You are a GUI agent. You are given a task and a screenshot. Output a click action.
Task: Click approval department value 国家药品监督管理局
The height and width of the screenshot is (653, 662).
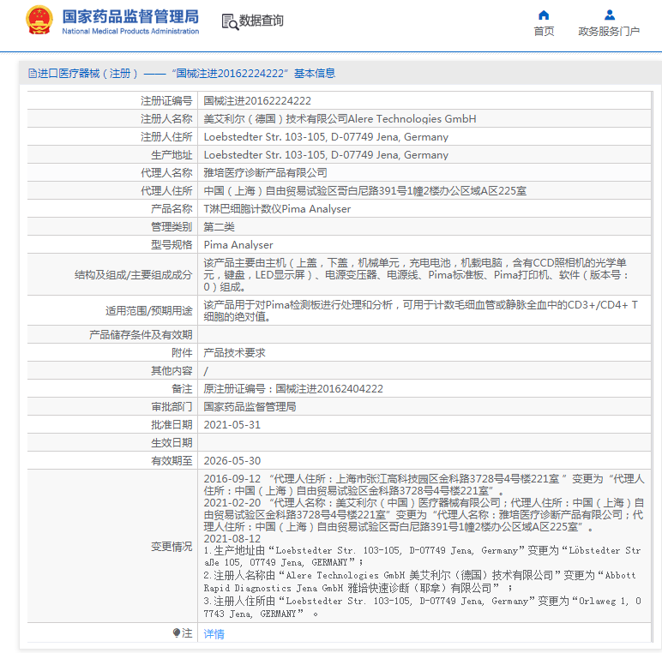click(x=250, y=407)
